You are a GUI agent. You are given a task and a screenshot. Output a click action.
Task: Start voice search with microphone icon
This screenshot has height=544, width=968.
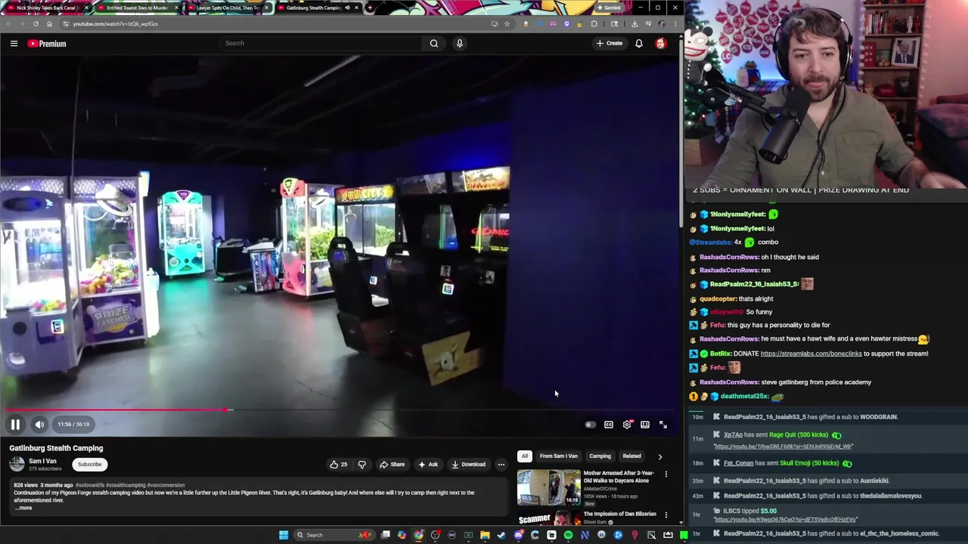pyautogui.click(x=459, y=43)
